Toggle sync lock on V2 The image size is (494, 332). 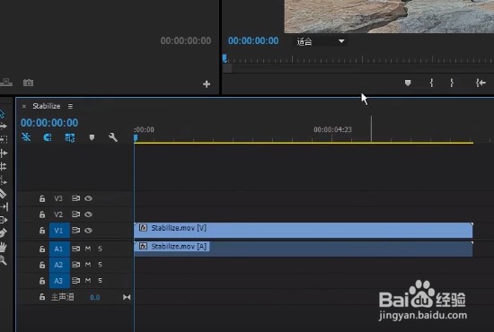[x=75, y=214]
